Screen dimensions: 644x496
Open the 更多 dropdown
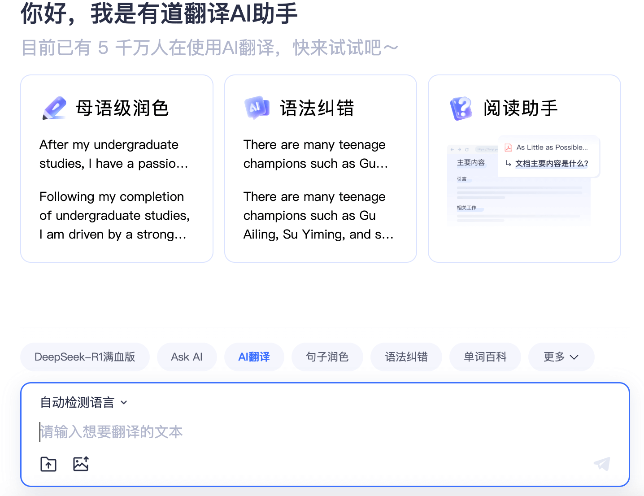[561, 357]
